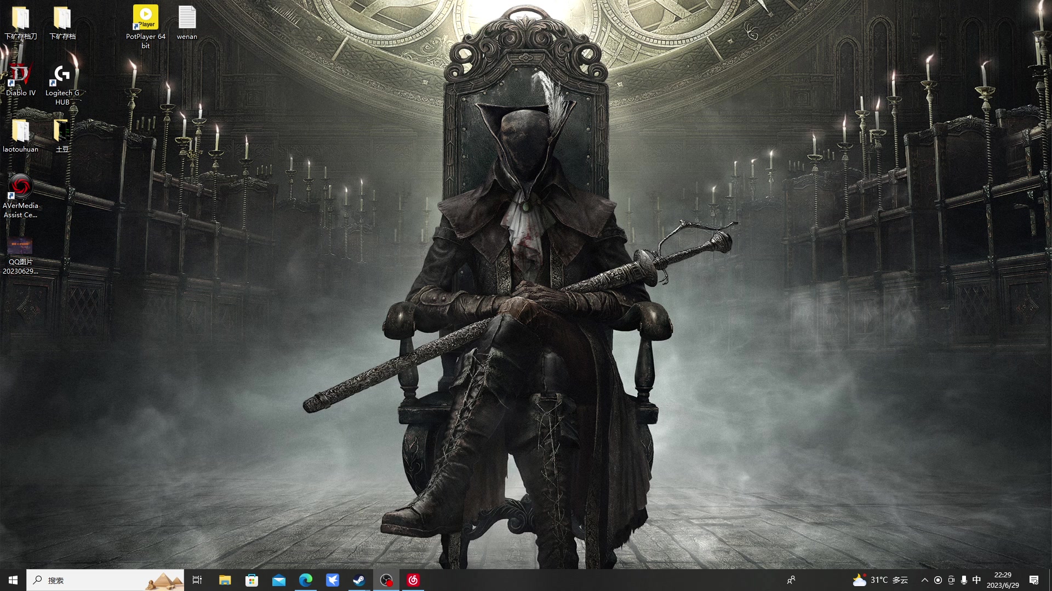Open the People icon in taskbar
The height and width of the screenshot is (591, 1052).
pyautogui.click(x=791, y=580)
